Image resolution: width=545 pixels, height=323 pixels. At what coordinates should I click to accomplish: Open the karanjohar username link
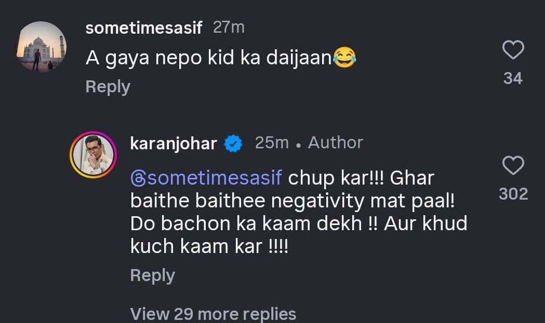[x=174, y=144]
